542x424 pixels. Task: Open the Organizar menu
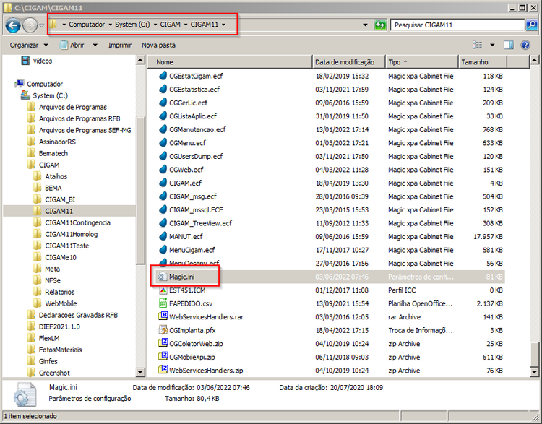[29, 46]
